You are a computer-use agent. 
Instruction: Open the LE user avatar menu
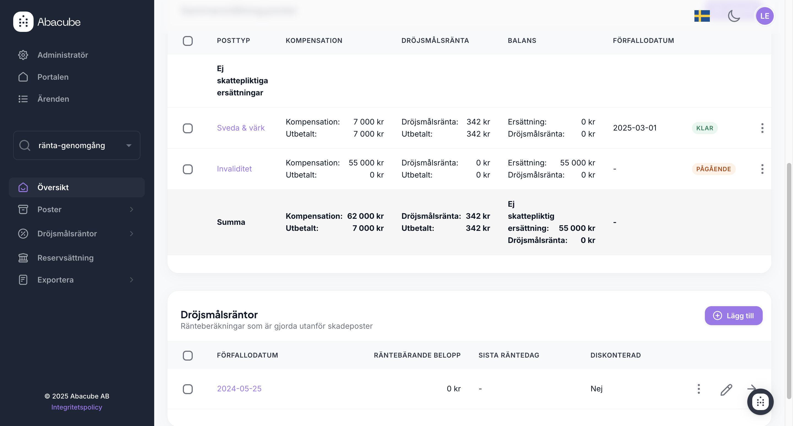(x=764, y=16)
